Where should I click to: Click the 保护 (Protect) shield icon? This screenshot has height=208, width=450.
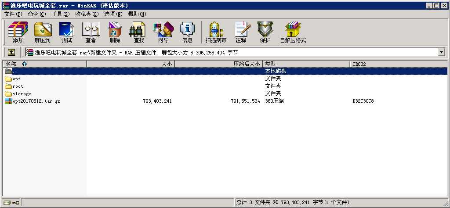pyautogui.click(x=265, y=32)
